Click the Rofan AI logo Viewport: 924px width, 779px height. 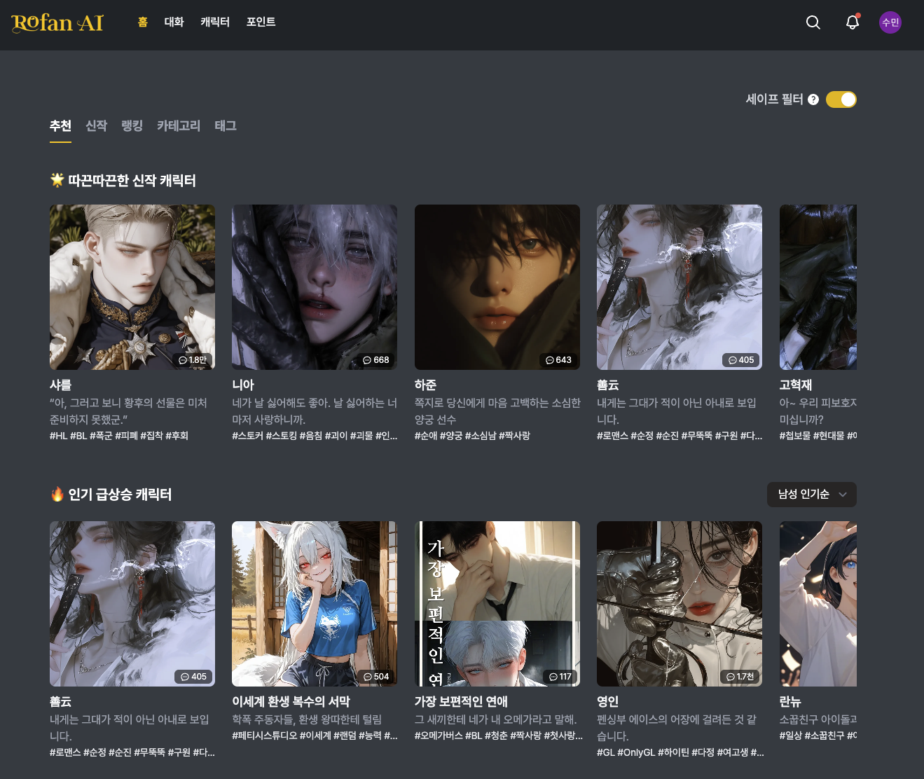[x=57, y=23]
